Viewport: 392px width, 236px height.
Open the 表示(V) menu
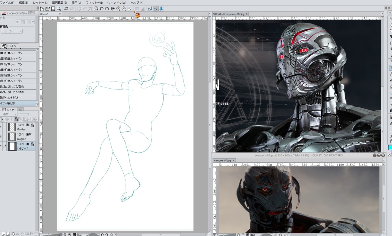tap(76, 2)
